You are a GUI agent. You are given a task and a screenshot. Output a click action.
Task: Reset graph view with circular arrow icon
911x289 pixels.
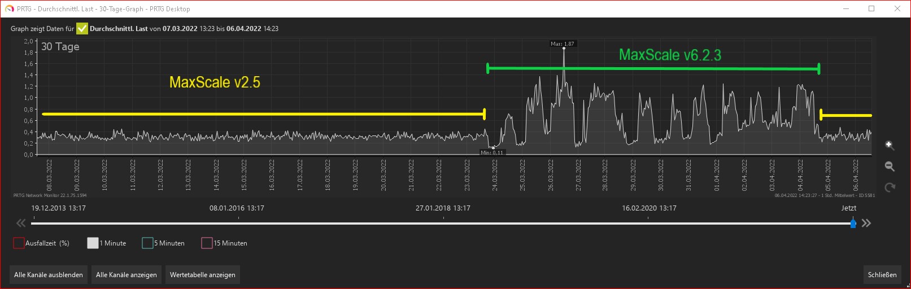point(890,187)
